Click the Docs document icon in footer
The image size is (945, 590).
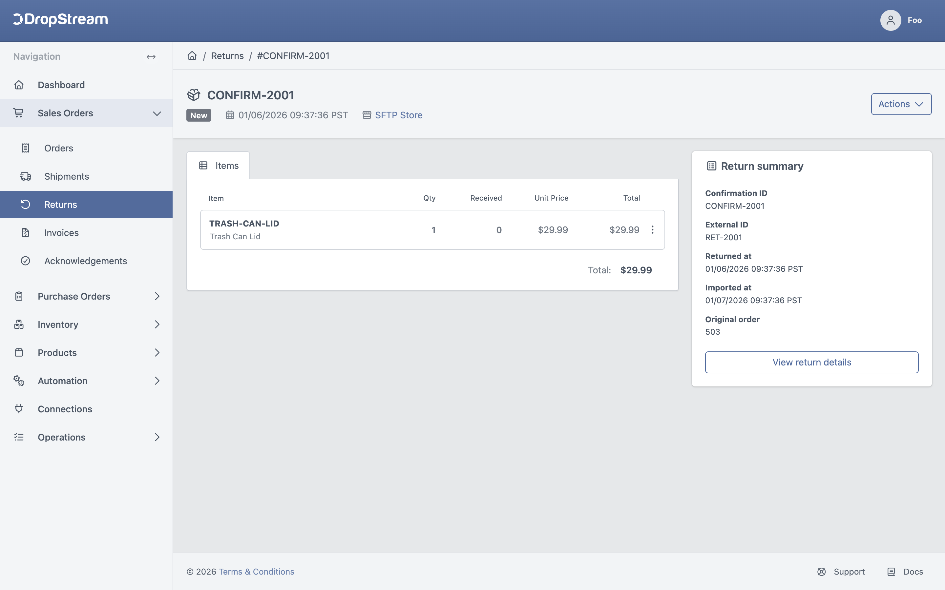pyautogui.click(x=891, y=572)
